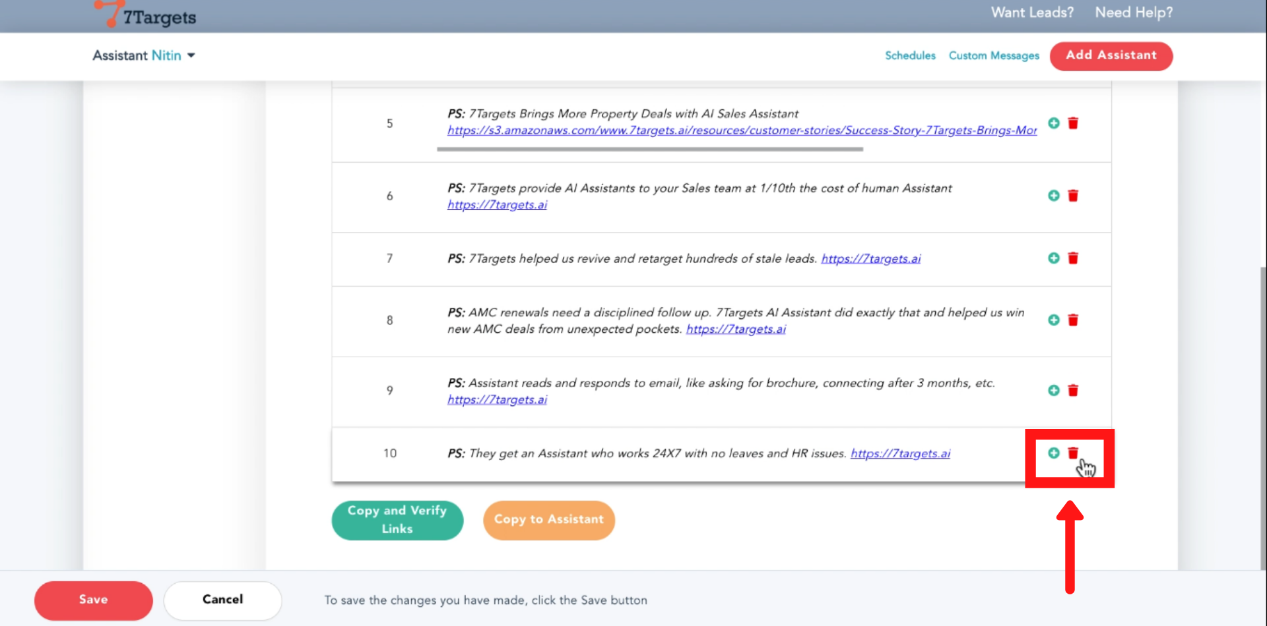Viewport: 1267px width, 626px height.
Task: Delete PS message number 5
Action: coord(1073,123)
